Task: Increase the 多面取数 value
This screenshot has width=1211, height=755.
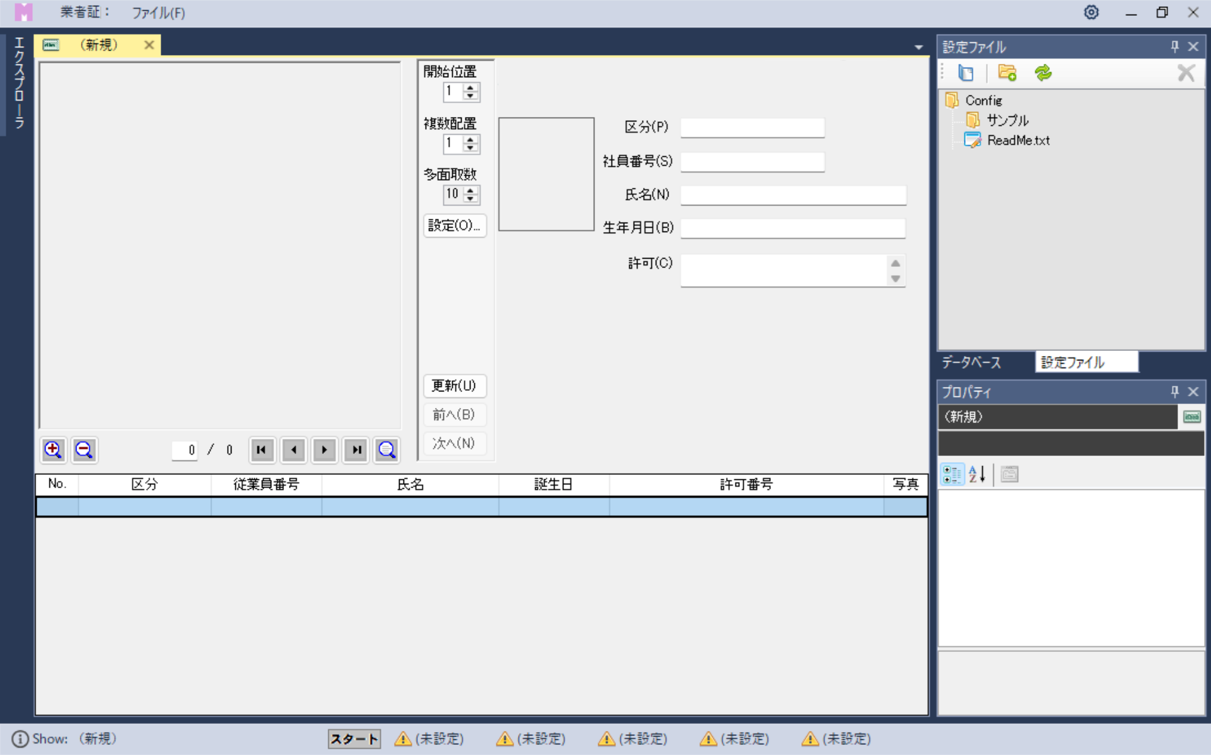Action: tap(470, 190)
